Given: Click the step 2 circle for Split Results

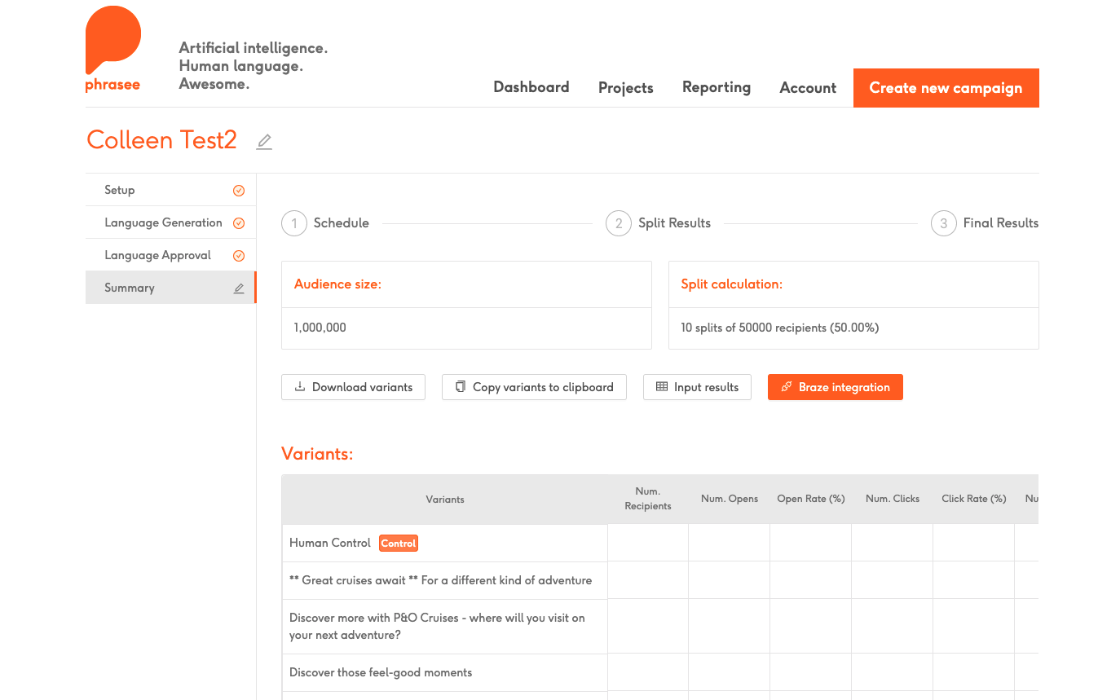Looking at the screenshot, I should pyautogui.click(x=619, y=223).
